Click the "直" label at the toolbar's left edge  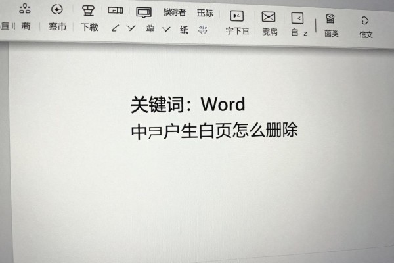click(x=5, y=26)
